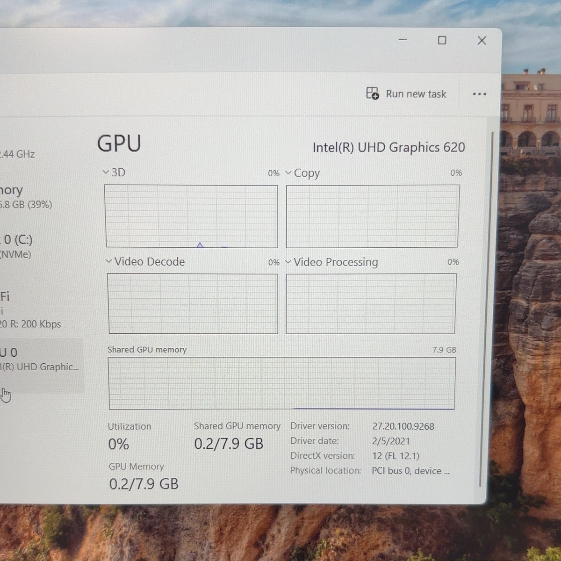Click the Shared GPU memory graph
The height and width of the screenshot is (561, 561).
tap(282, 383)
